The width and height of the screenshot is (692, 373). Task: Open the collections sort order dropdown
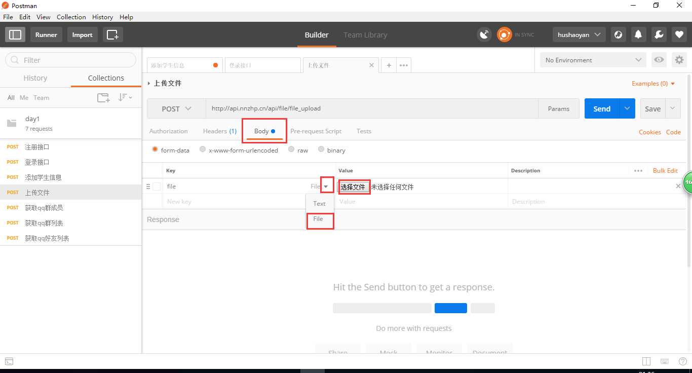click(125, 97)
